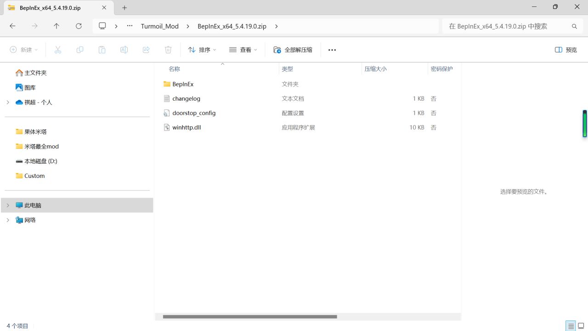Image resolution: width=588 pixels, height=331 pixels.
Task: Select the winhttp.dll file
Action: click(x=307, y=127)
